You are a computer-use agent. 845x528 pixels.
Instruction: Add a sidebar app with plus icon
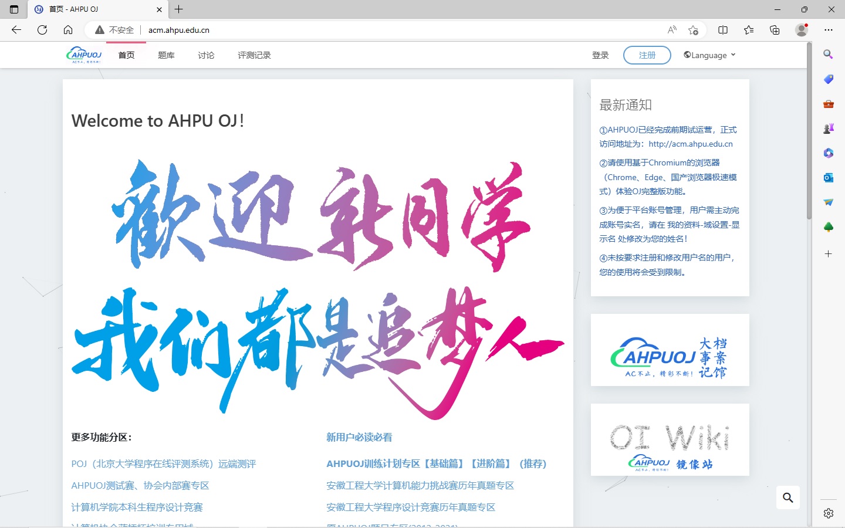[x=828, y=254]
